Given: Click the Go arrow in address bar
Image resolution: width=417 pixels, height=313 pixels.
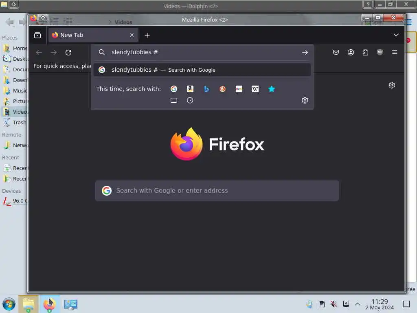Looking at the screenshot, I should [x=305, y=53].
